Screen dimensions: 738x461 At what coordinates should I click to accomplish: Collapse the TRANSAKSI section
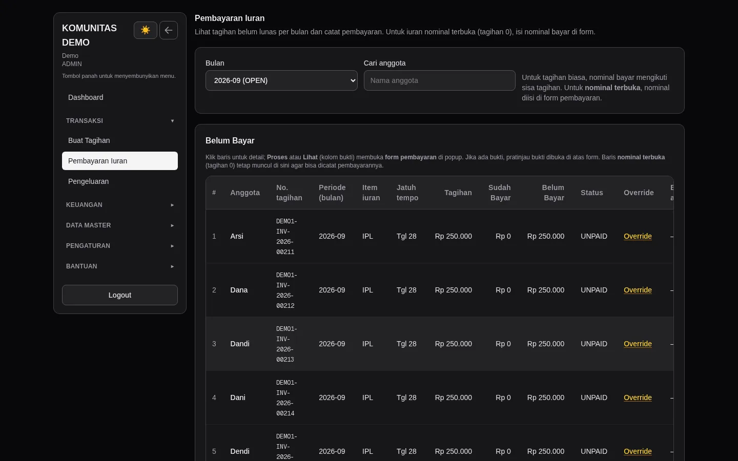pos(120,121)
